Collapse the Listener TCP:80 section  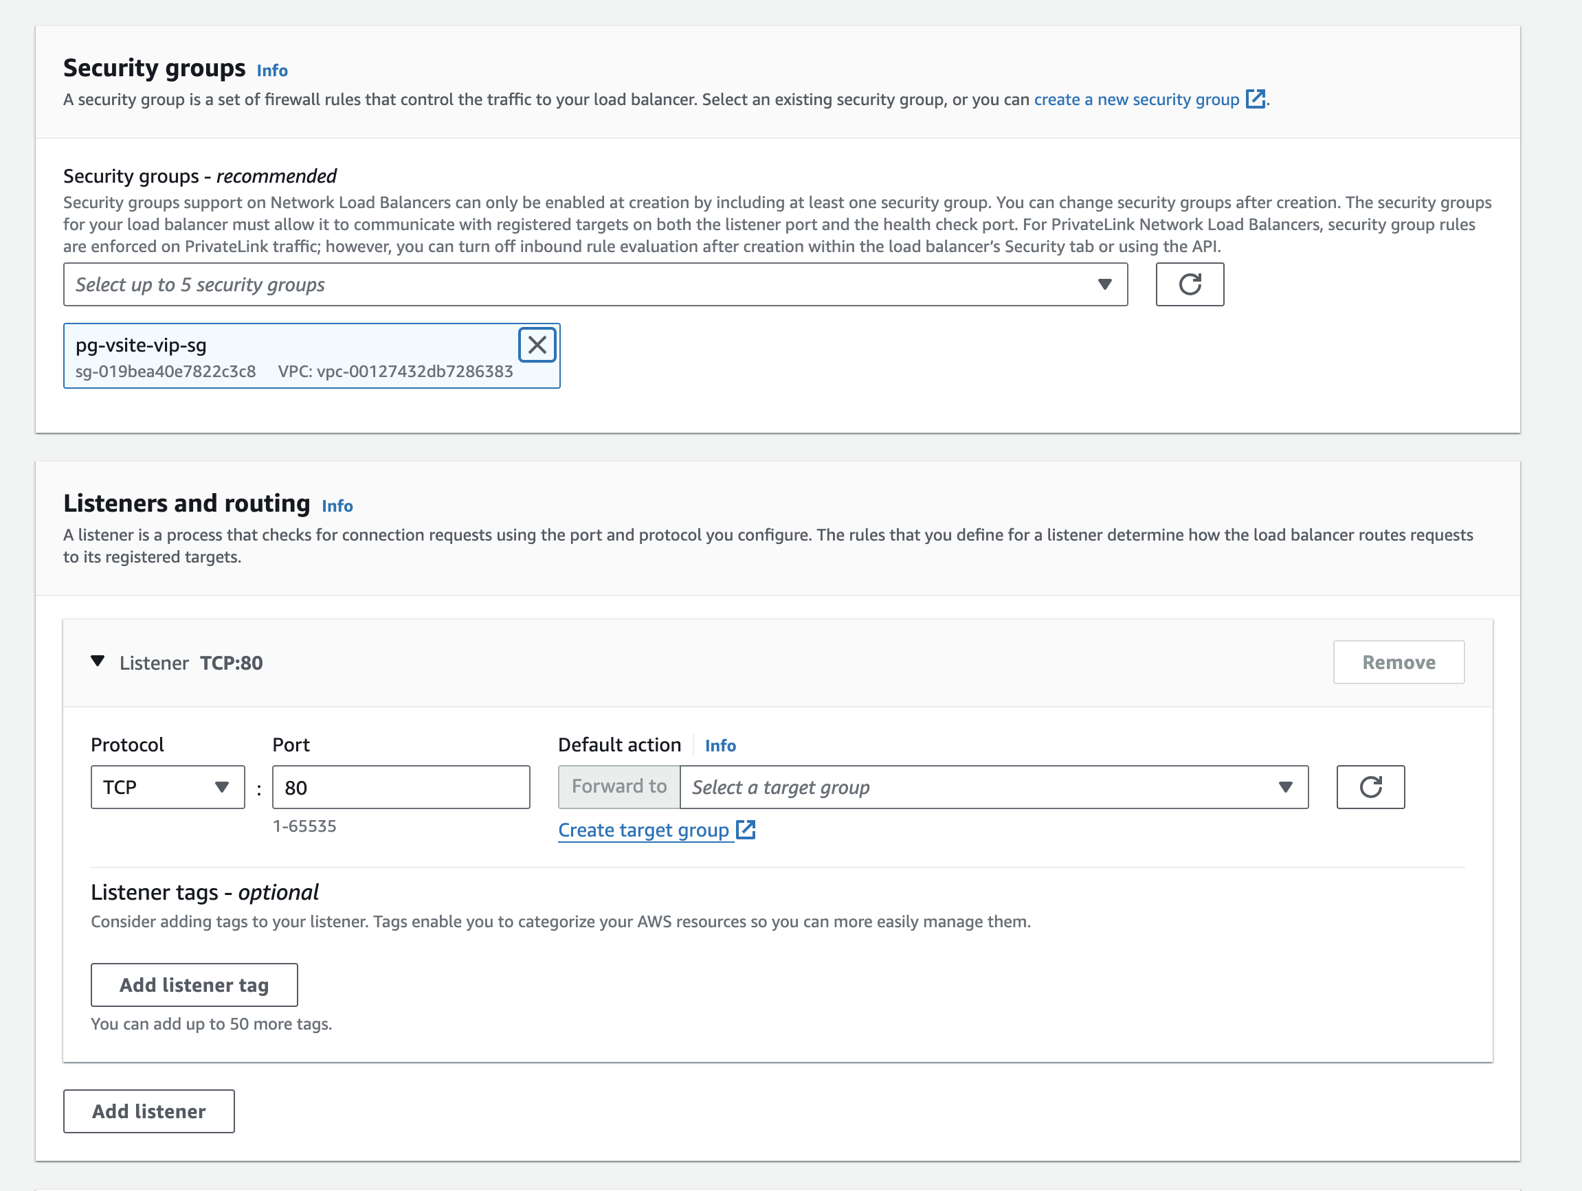click(x=98, y=662)
